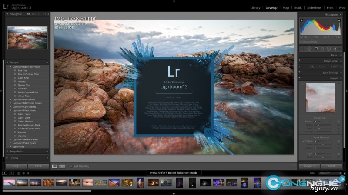This screenshot has height=195, width=348.
Task: Expand the Snapshots panel
Action: (x=7, y=151)
